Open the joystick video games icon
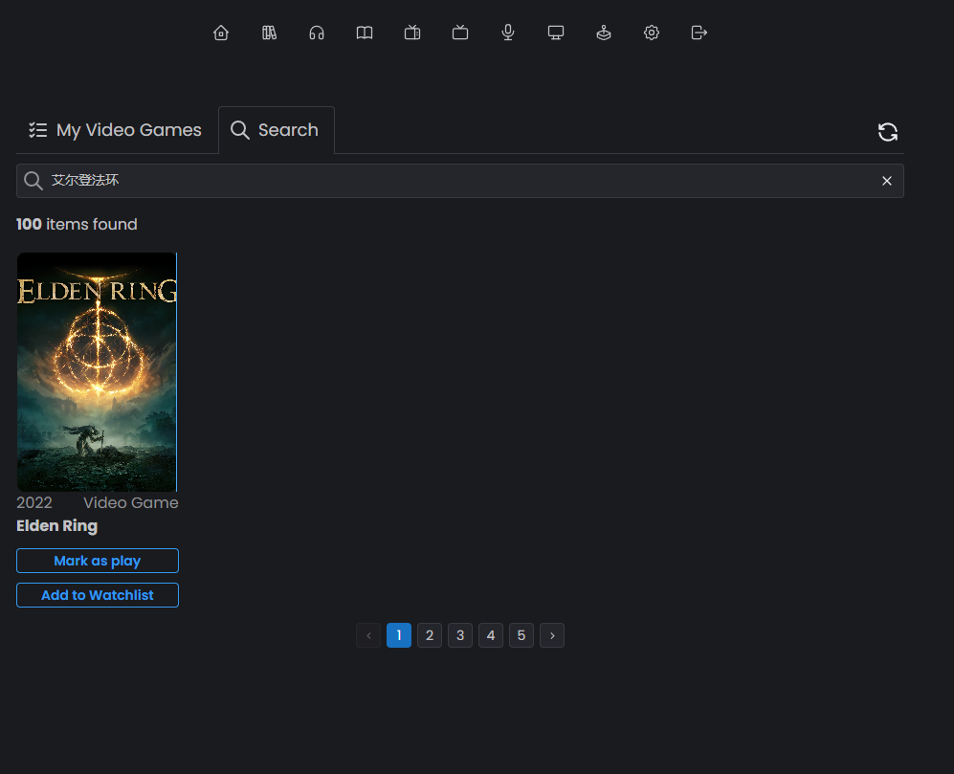Screen dimensions: 954x774 (604, 33)
